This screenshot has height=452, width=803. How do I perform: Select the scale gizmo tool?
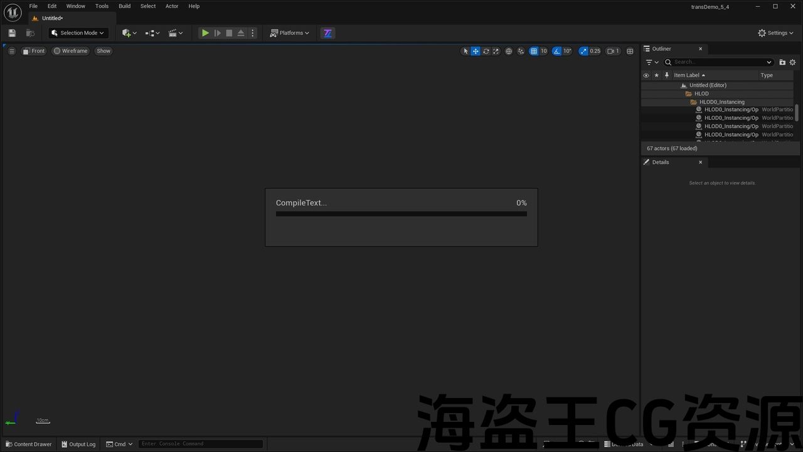[x=496, y=51]
